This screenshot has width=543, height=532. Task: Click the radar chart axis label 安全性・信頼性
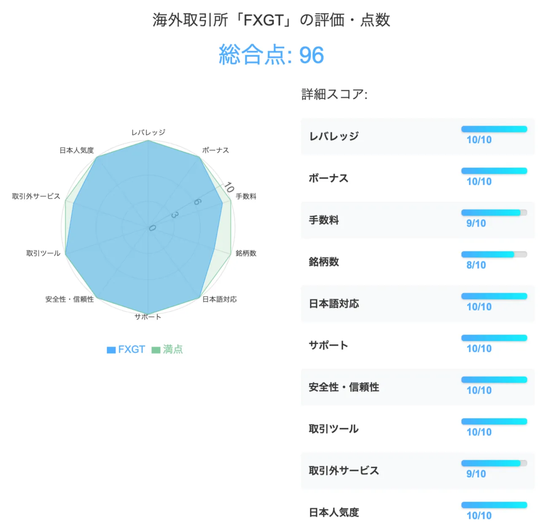coord(70,299)
